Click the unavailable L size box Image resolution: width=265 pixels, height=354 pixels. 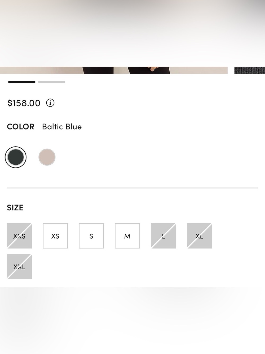tap(164, 236)
